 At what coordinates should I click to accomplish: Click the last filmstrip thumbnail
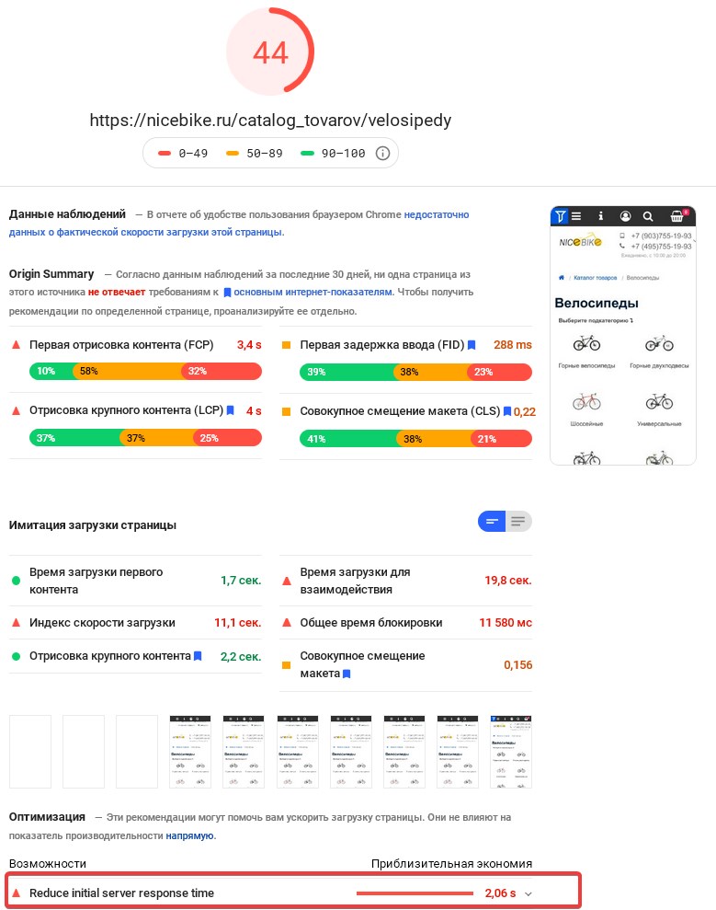(x=511, y=752)
